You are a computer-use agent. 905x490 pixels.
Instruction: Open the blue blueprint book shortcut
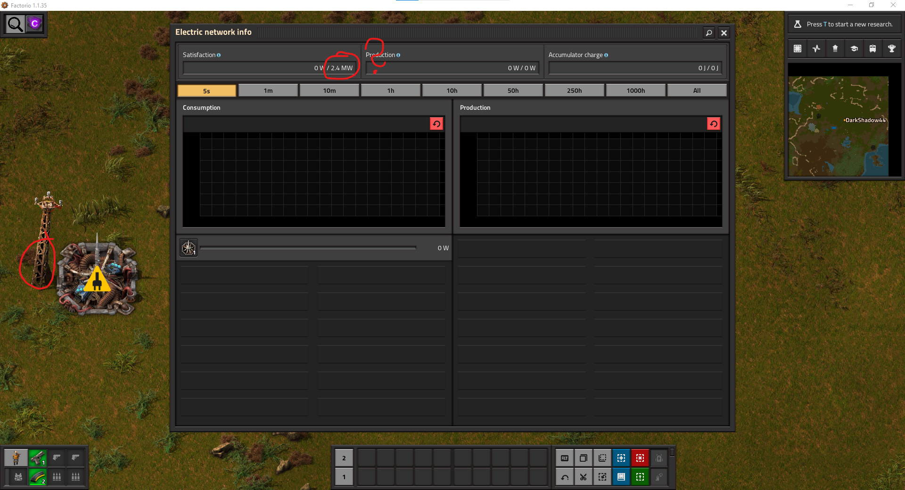(621, 477)
